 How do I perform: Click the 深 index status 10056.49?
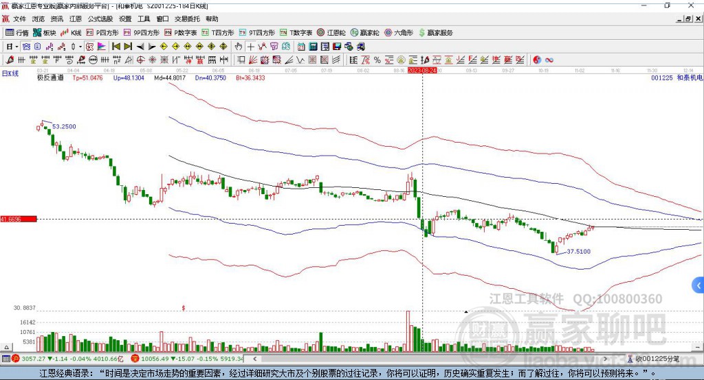click(x=187, y=359)
